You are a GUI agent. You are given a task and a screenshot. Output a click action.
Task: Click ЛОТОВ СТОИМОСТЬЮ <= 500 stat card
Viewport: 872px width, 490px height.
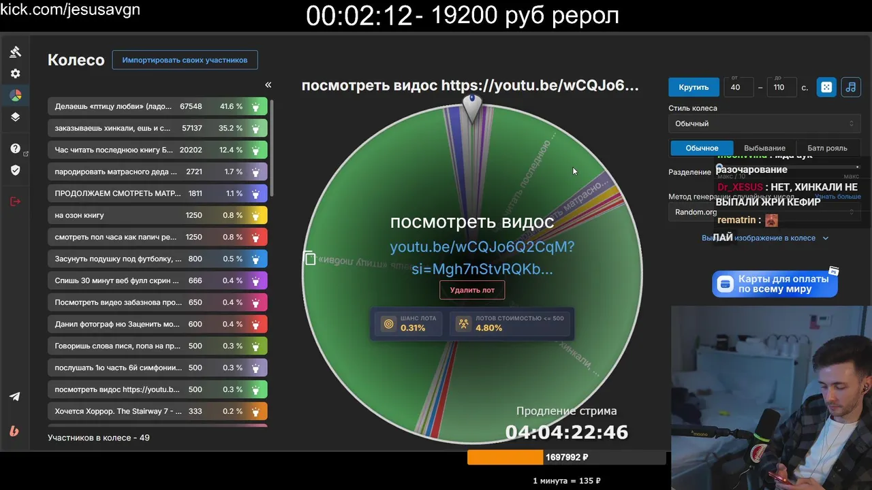[510, 323]
